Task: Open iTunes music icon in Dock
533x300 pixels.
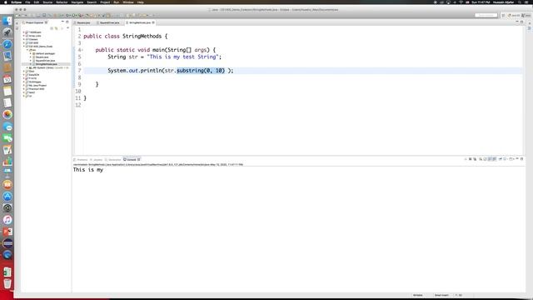Action: point(7,220)
